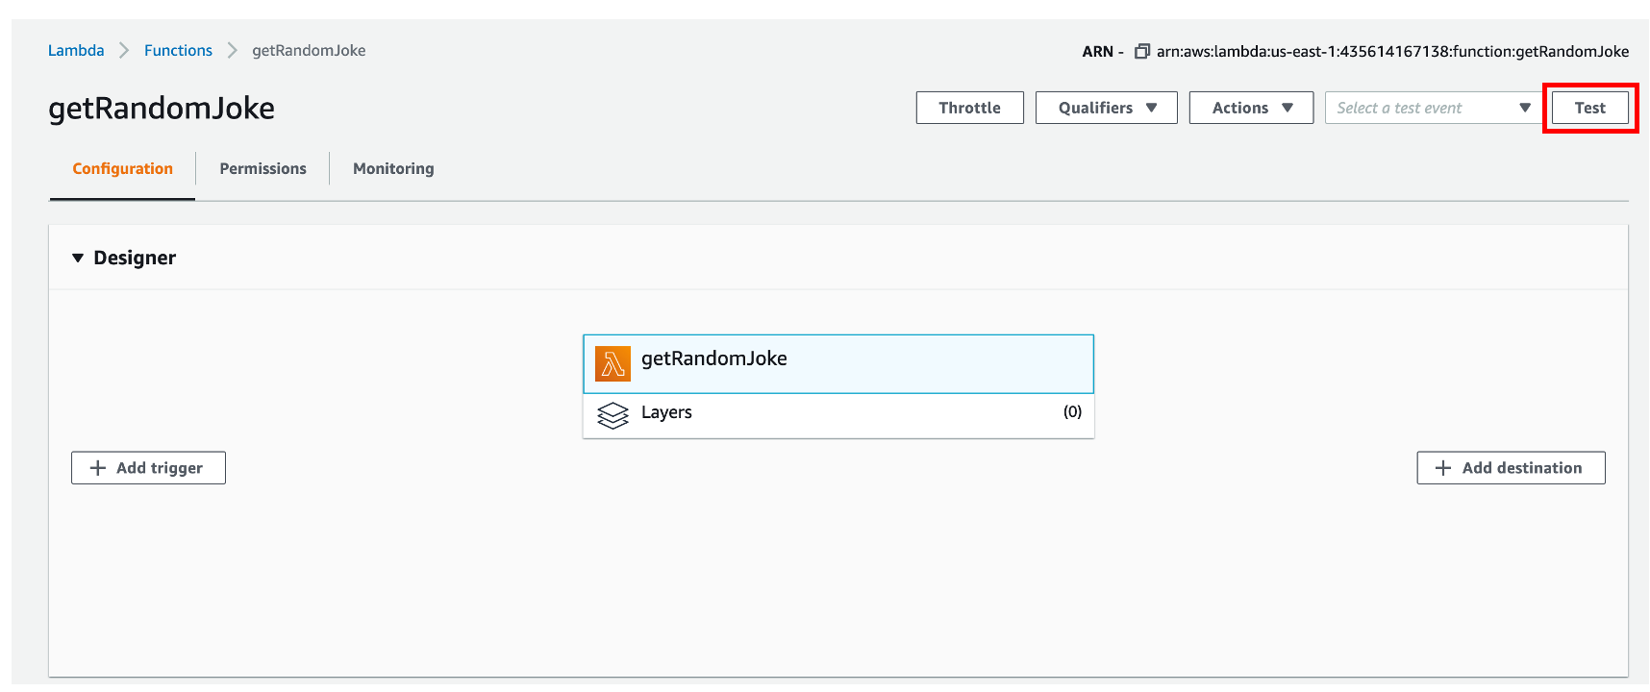Click the plus icon on Add destination

point(1442,468)
